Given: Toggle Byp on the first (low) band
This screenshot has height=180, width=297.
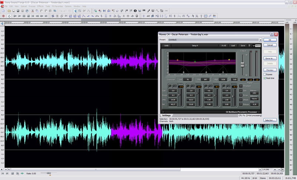Looking at the screenshot, I should click(174, 87).
